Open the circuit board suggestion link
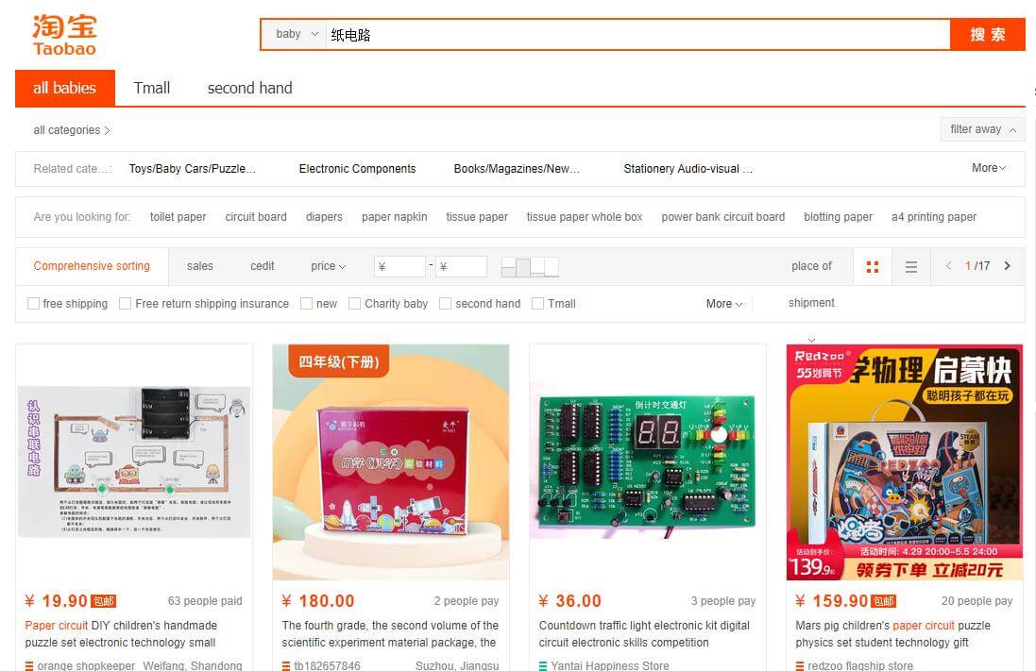1036x671 pixels. click(x=256, y=217)
